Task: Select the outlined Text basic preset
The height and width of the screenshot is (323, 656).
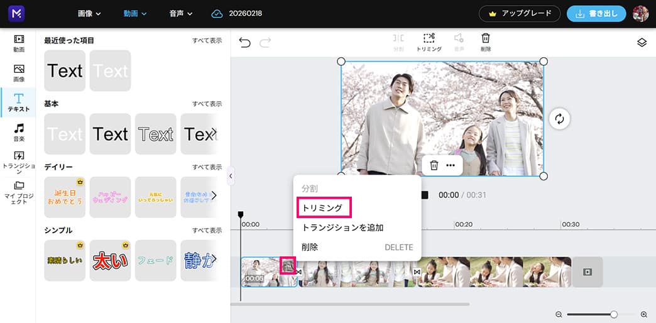Action: pos(156,134)
